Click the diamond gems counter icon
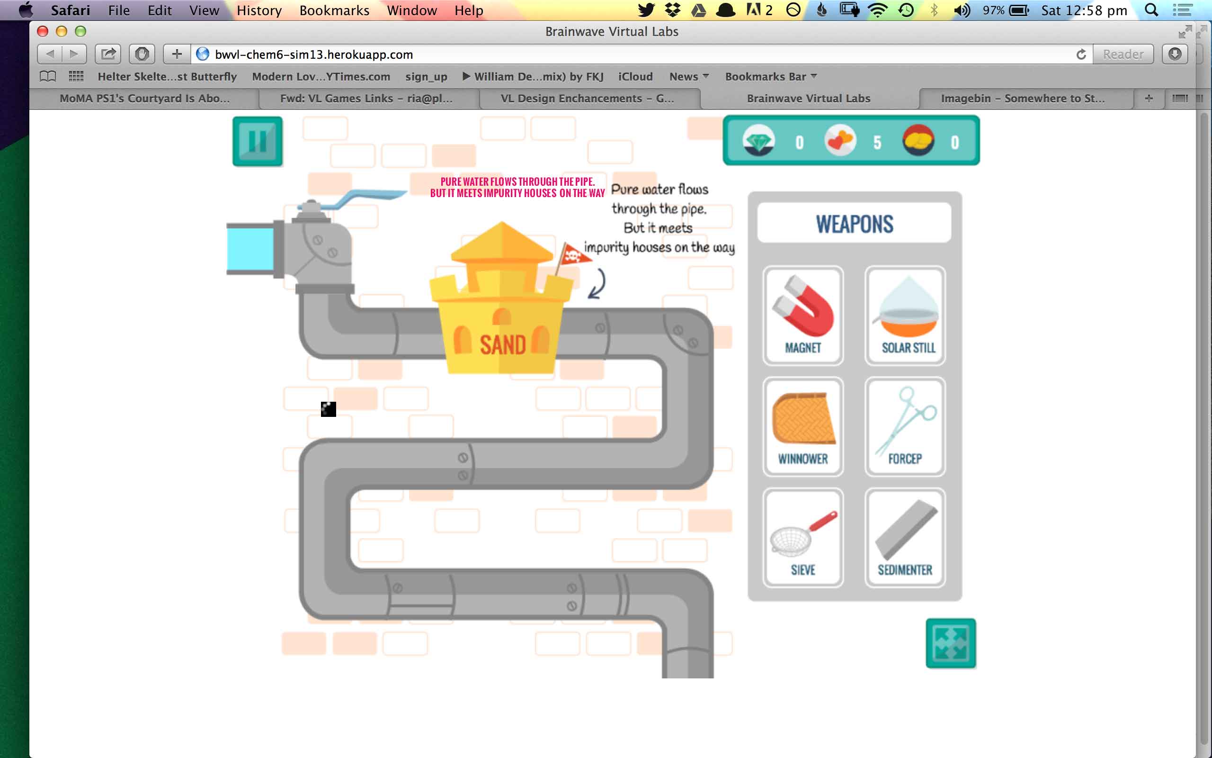The height and width of the screenshot is (758, 1212). point(759,140)
